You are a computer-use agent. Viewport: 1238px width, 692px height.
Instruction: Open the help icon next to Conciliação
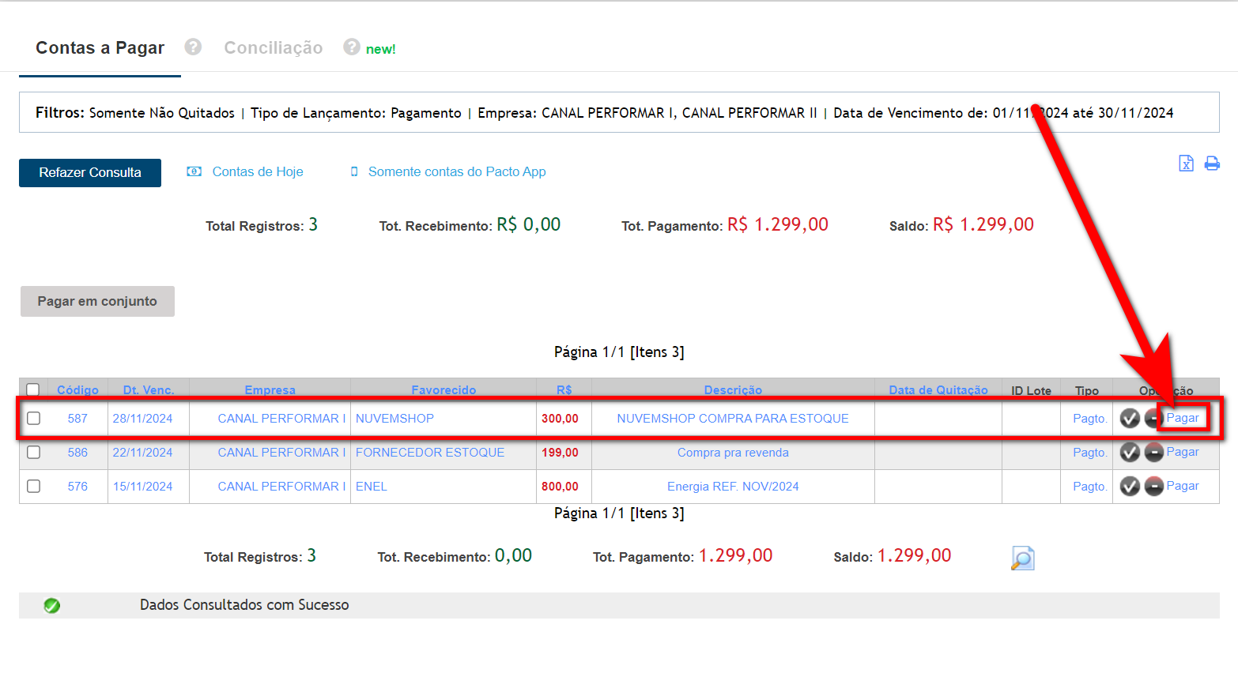[352, 47]
